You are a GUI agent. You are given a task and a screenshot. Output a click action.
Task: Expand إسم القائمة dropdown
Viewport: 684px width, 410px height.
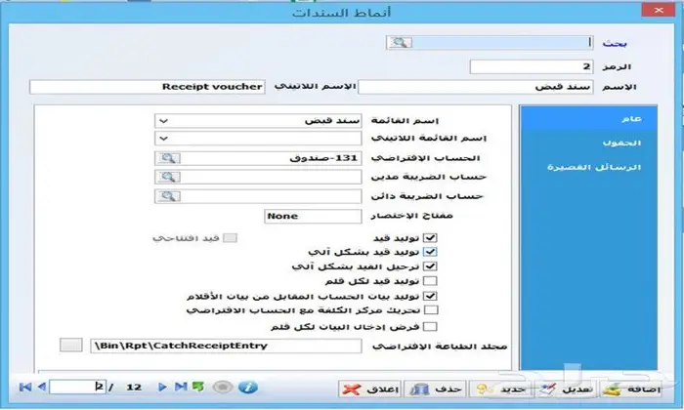[163, 121]
